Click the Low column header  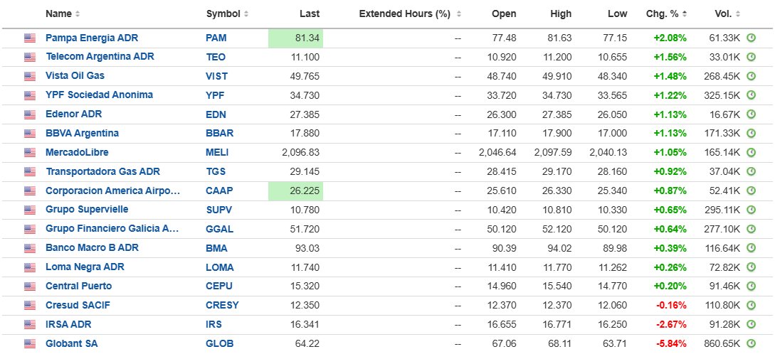[617, 14]
